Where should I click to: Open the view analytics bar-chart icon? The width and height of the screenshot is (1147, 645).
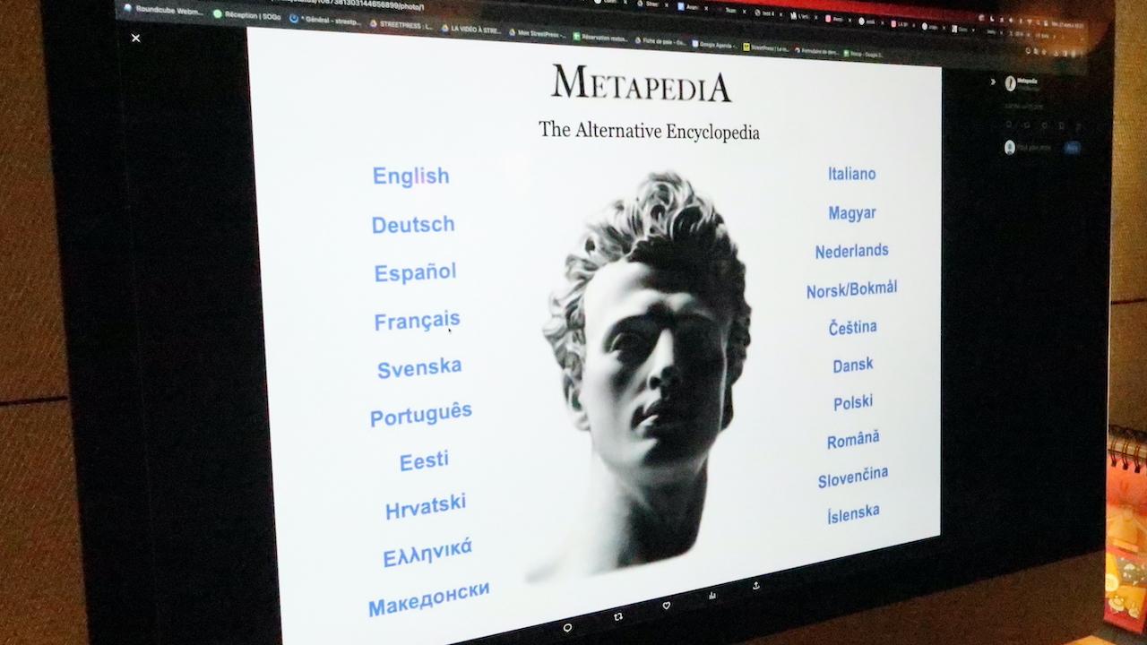pos(712,595)
